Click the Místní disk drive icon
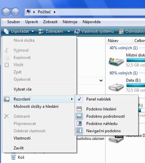This screenshot has width=145, height=163. pyautogui.click(x=116, y=61)
